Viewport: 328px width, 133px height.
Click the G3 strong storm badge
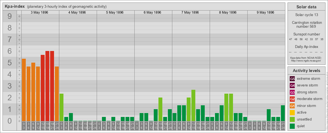[292, 92]
